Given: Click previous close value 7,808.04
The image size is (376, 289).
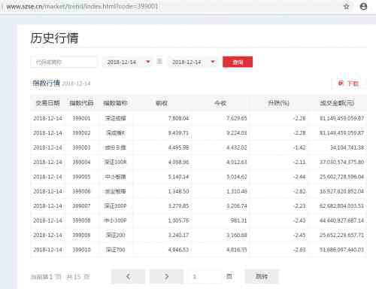Looking at the screenshot, I should coord(178,118).
